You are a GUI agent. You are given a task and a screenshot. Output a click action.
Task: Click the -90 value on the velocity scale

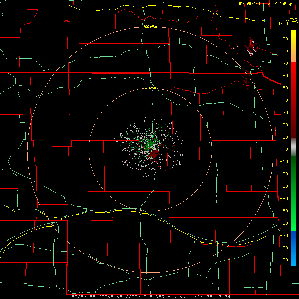[x=284, y=260]
